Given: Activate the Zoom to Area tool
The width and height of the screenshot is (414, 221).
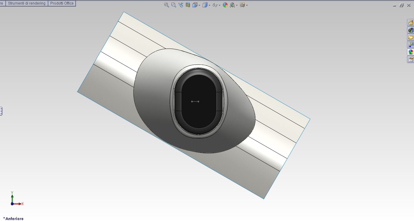Looking at the screenshot, I should 173,5.
